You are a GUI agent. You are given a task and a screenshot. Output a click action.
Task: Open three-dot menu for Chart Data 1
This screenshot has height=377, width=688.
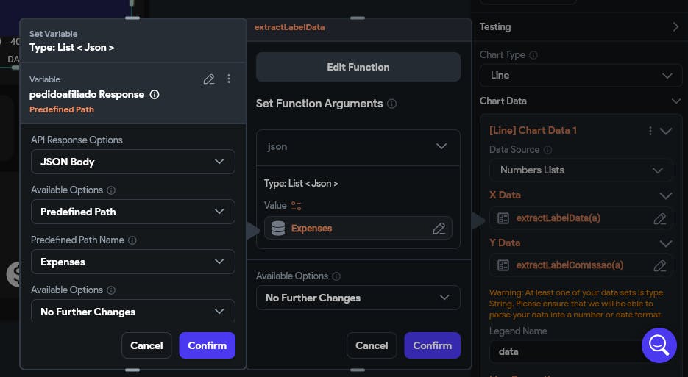[650, 131]
